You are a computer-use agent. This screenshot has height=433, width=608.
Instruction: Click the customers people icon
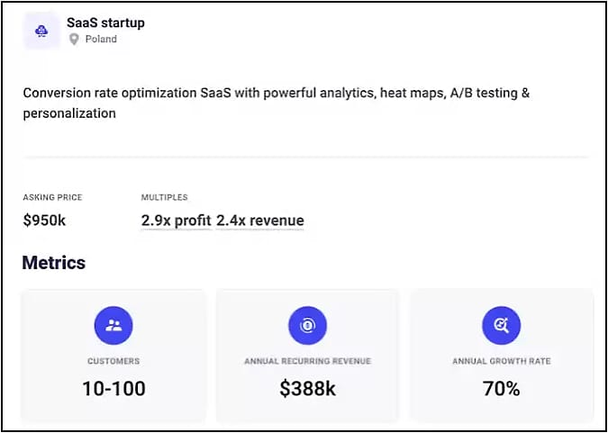(113, 325)
